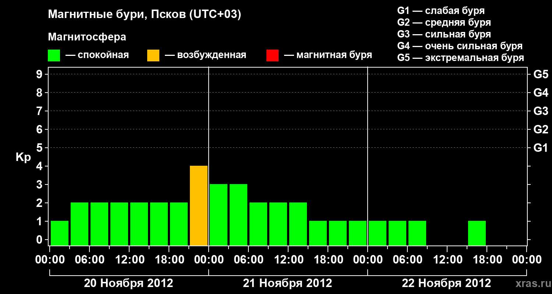This screenshot has width=552, height=294.
Task: Click the right-axis G4 label beside Kp 8
Action: (x=541, y=93)
